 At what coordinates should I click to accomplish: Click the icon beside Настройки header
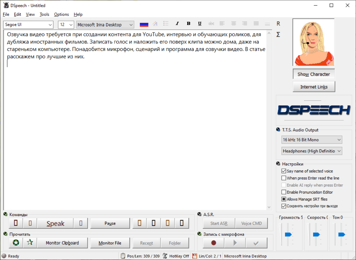tap(278, 164)
